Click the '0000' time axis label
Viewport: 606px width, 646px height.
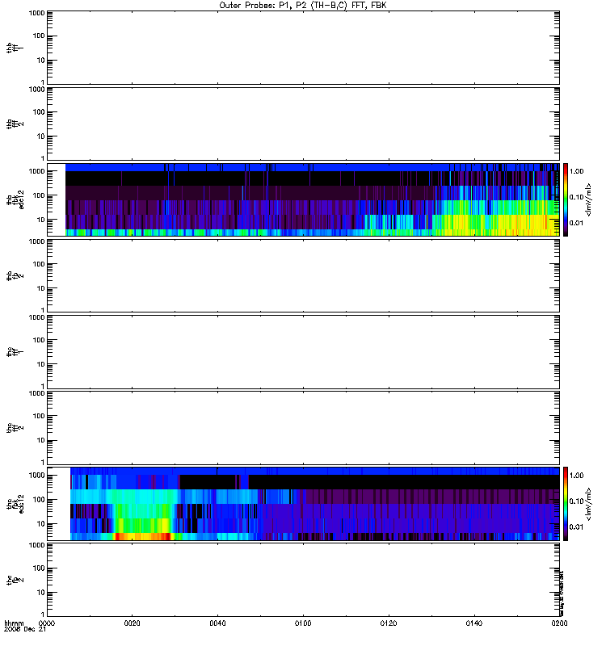coord(47,623)
